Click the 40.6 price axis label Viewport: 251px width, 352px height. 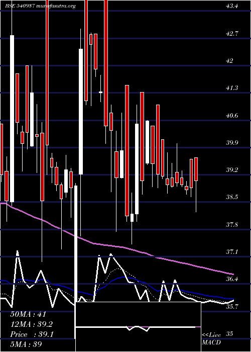(232, 116)
